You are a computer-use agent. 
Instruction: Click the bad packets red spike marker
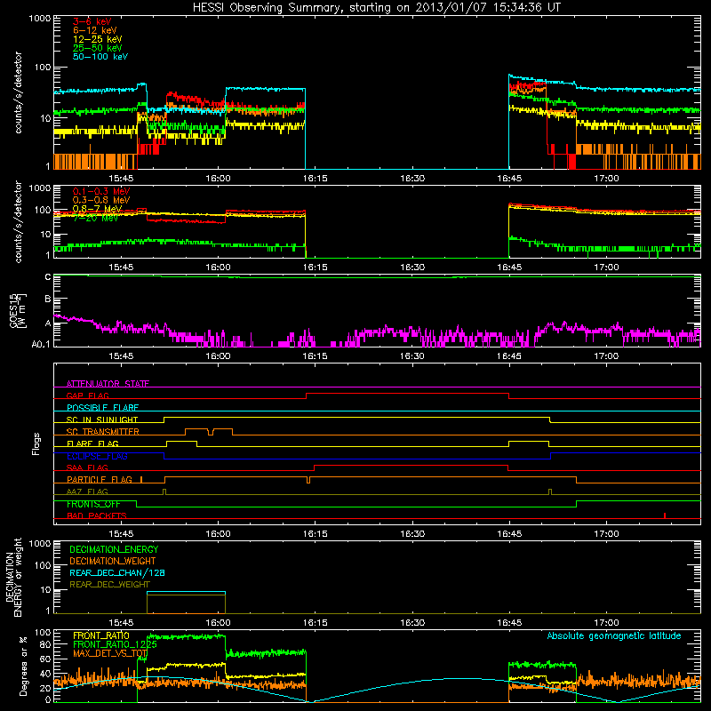[x=665, y=515]
